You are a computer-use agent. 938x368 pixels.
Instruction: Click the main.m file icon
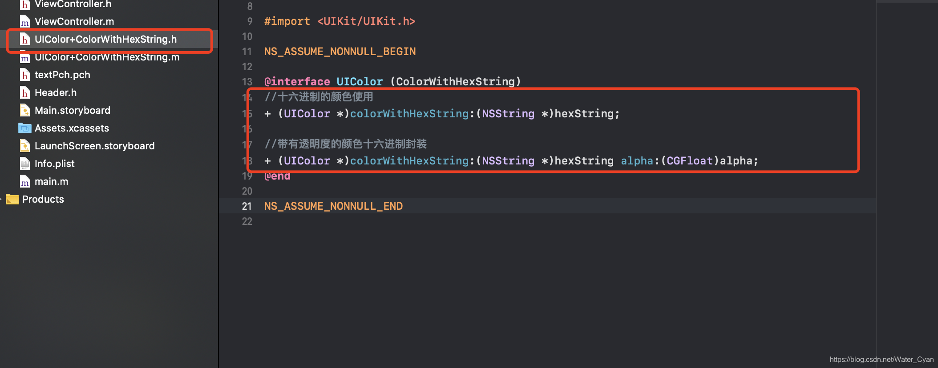tap(25, 181)
